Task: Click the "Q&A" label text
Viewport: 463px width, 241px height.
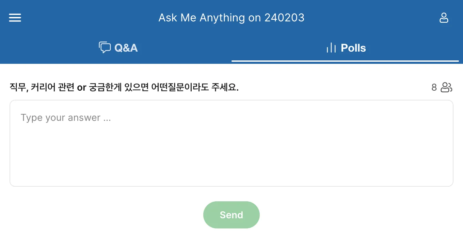Action: [126, 48]
